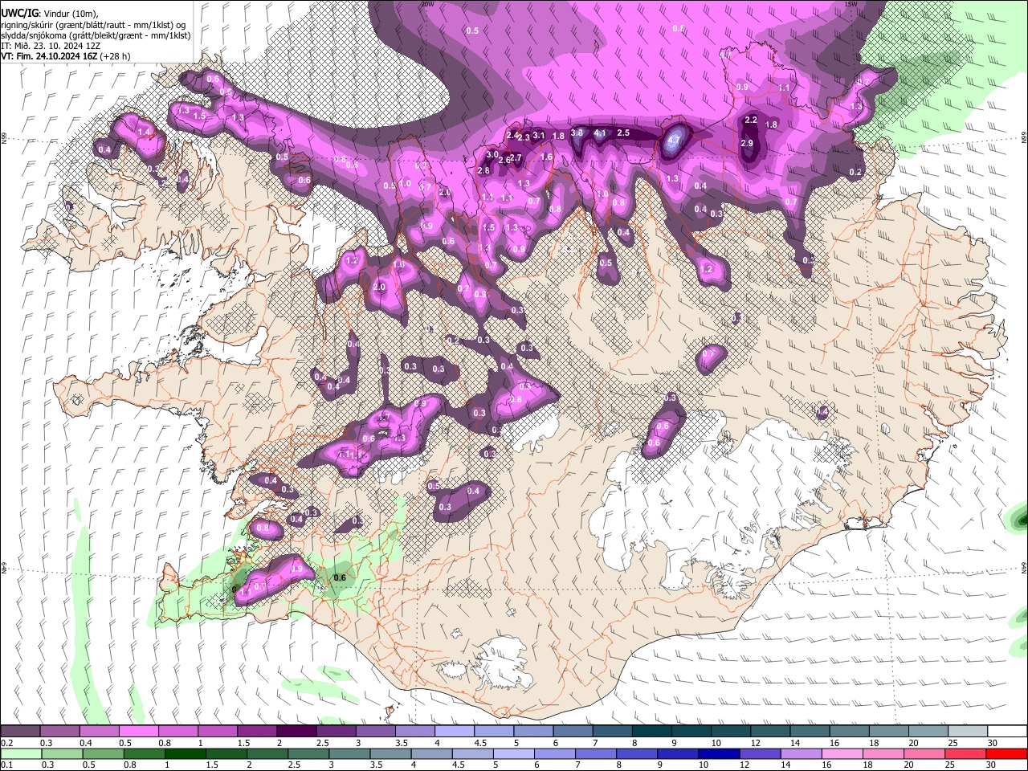
Task: Select lower scale swatch between 0.1 and 0.3
Action: tap(20, 753)
